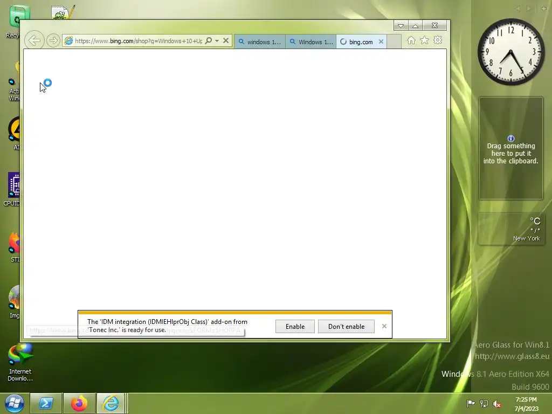
Task: Launch PowerShell from the taskbar
Action: (x=46, y=403)
